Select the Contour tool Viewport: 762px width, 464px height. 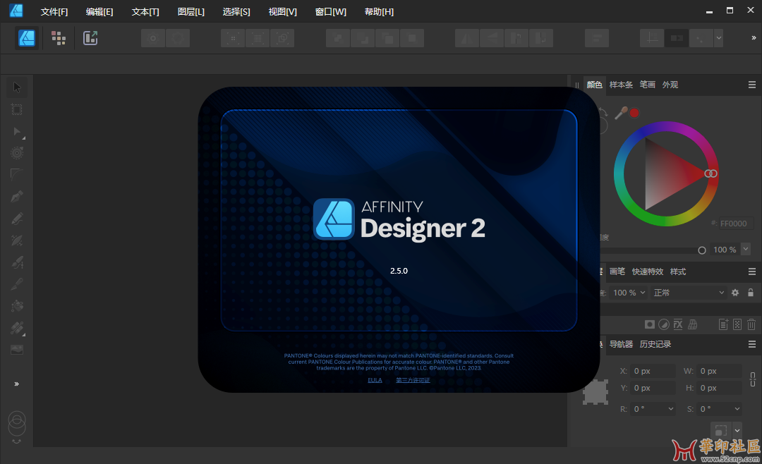pos(16,153)
